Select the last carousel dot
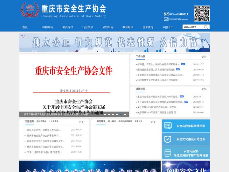229x172 pixels. click(x=125, y=115)
